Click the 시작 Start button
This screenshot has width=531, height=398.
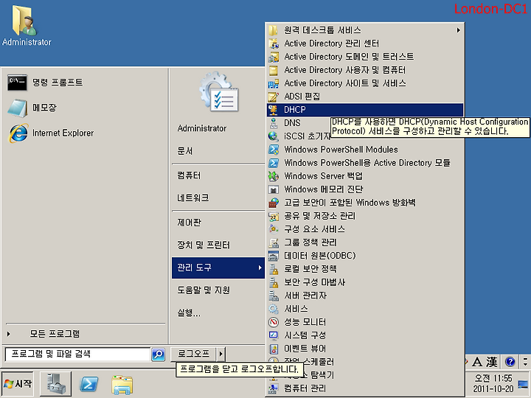point(18,384)
